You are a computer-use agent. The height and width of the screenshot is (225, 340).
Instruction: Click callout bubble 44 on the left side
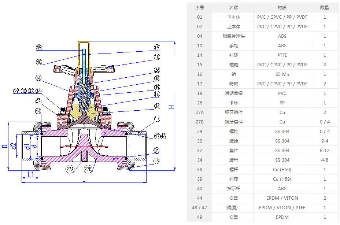tap(38, 111)
